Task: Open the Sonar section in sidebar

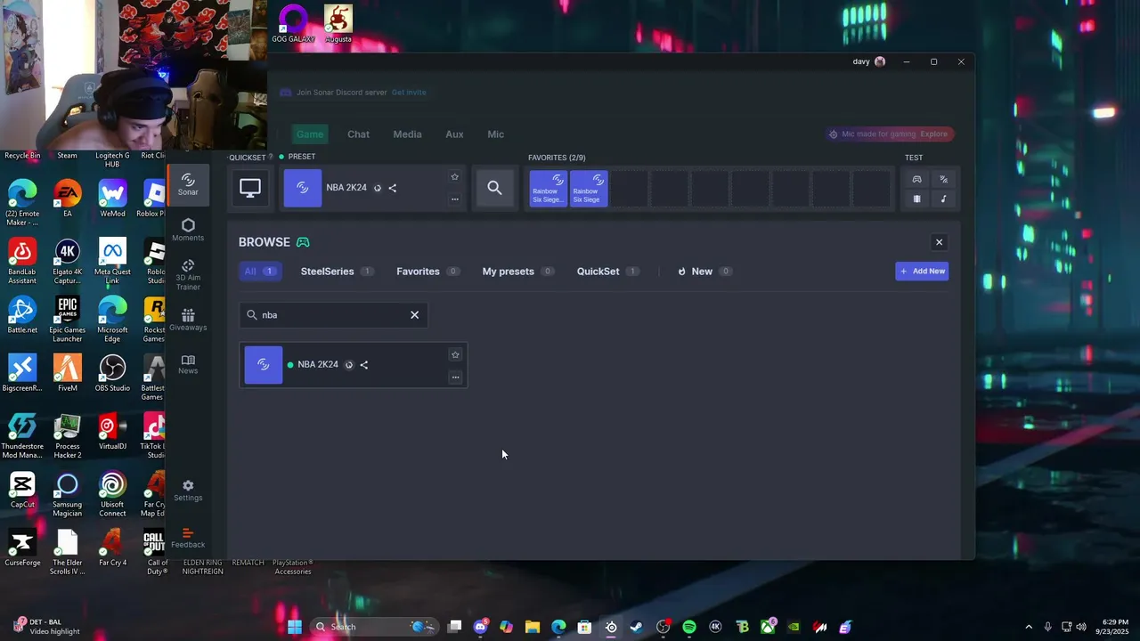Action: [188, 184]
